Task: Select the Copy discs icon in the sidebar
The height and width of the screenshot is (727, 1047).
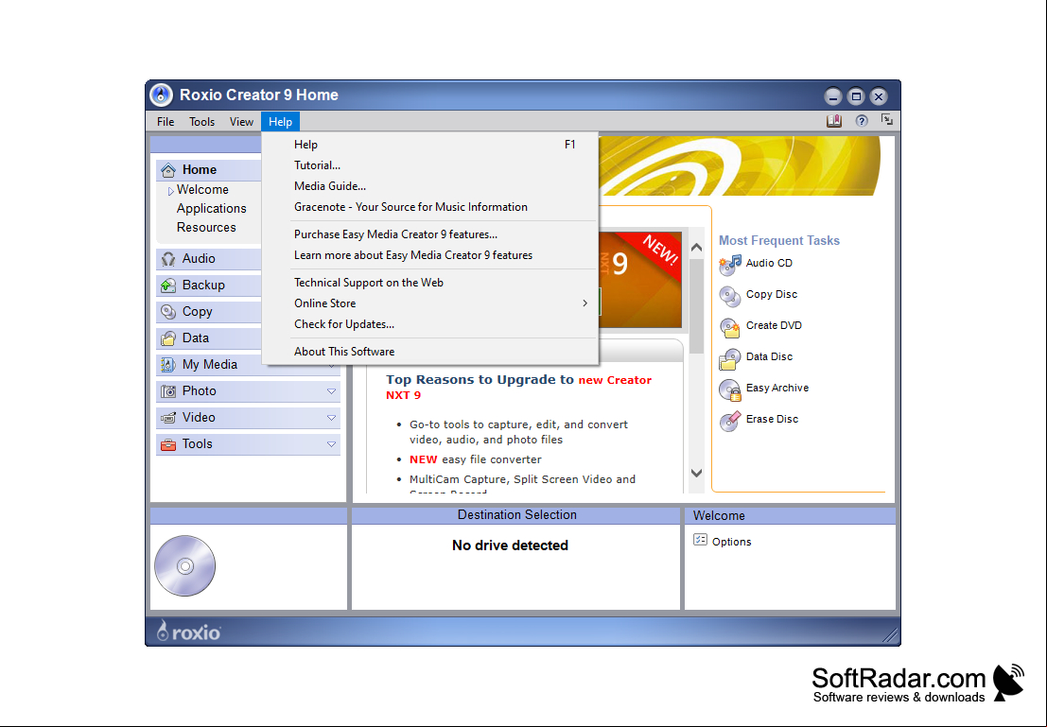Action: [168, 312]
